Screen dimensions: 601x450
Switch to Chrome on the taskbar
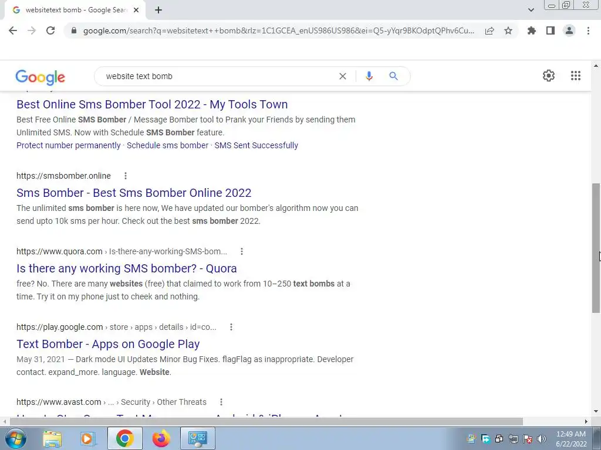coord(125,438)
